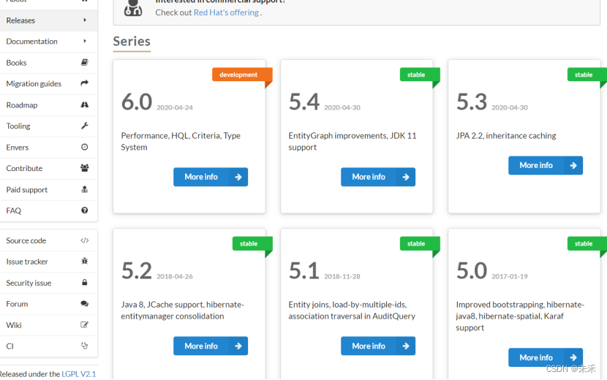This screenshot has width=607, height=380.
Task: Open Issue tracker in the sidebar
Action: pyautogui.click(x=49, y=262)
